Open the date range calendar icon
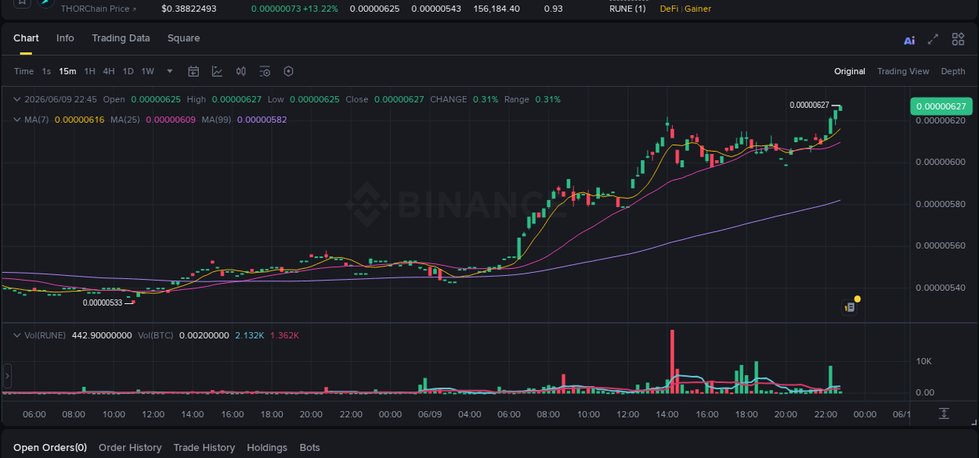Screen dimensions: 979x458 [x=193, y=71]
